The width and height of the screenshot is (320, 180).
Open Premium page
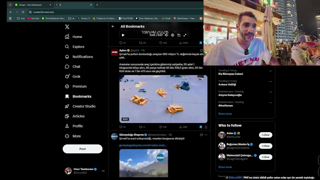76,86
